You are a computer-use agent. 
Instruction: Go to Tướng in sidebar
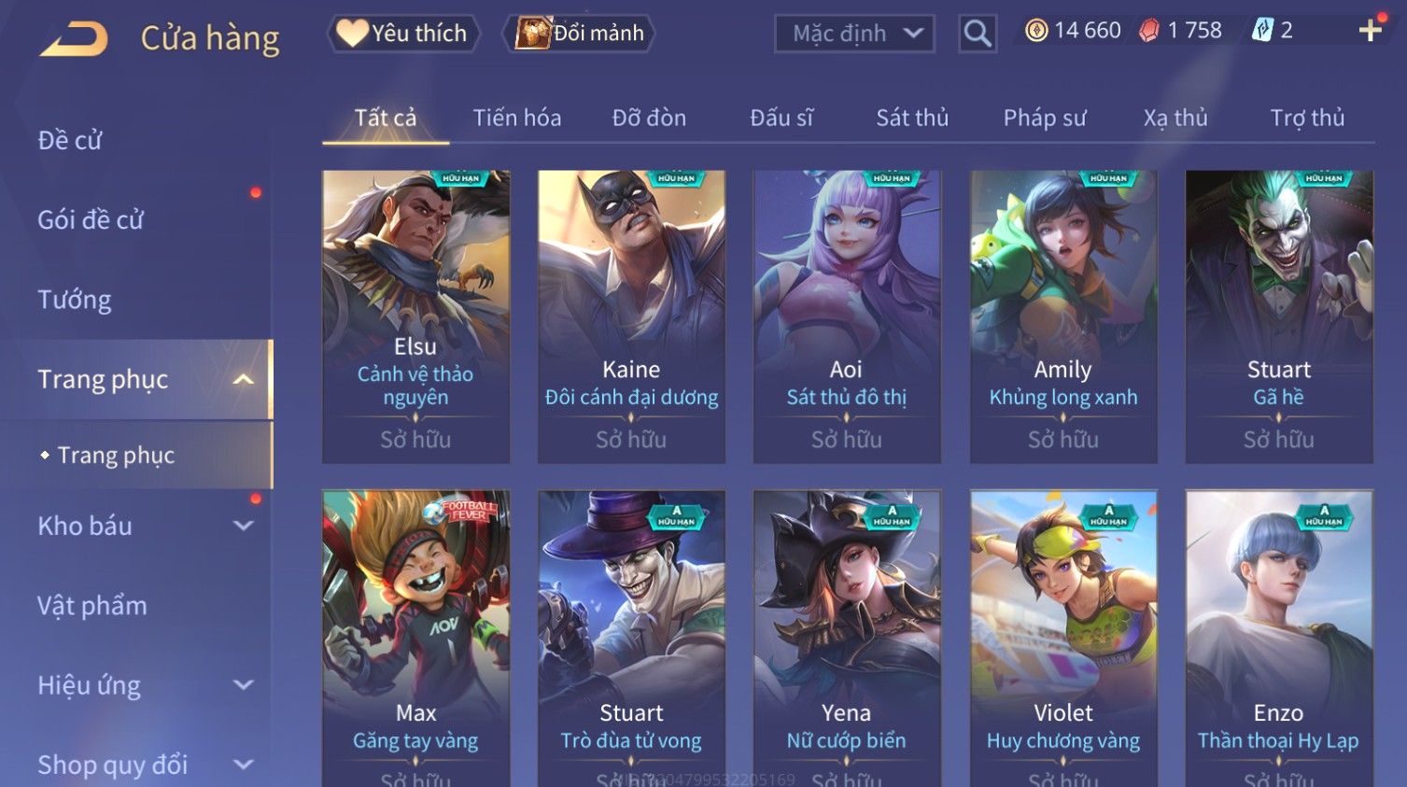click(75, 300)
